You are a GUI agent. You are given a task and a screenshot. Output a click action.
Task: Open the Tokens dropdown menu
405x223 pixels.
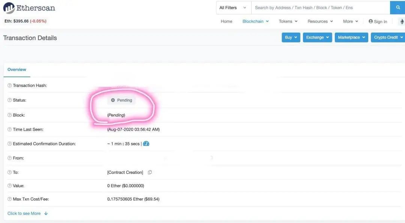point(288,21)
